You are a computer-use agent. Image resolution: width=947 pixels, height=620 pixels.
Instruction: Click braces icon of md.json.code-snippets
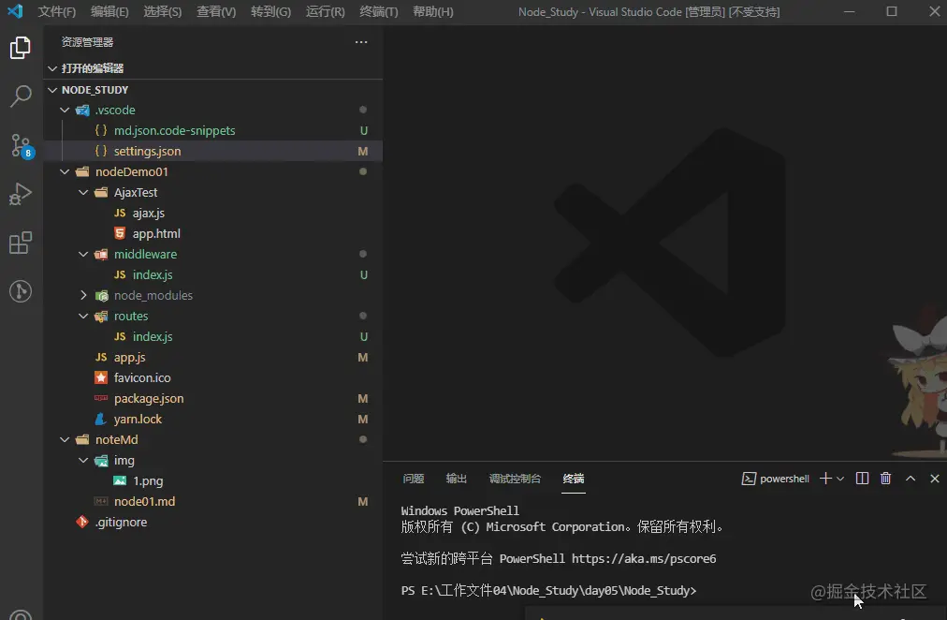pos(101,130)
